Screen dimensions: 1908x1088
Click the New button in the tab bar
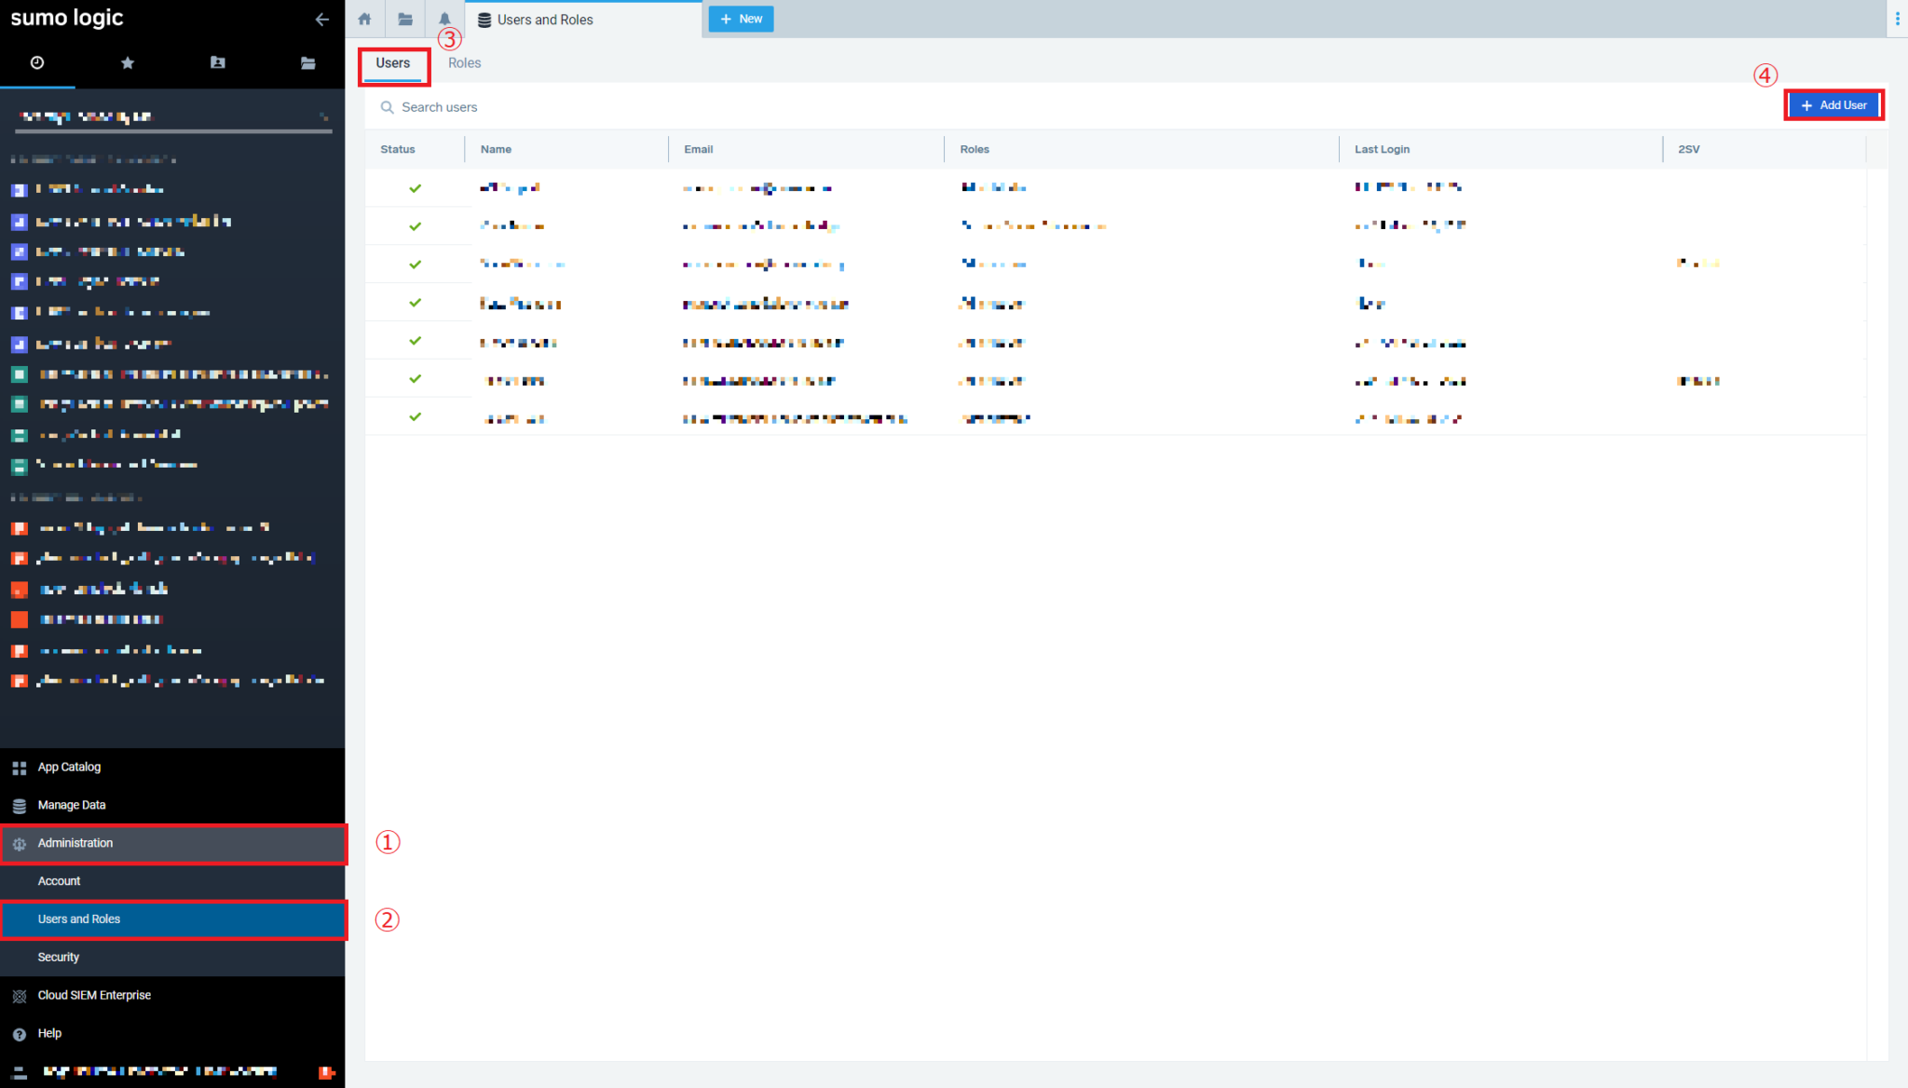click(741, 19)
